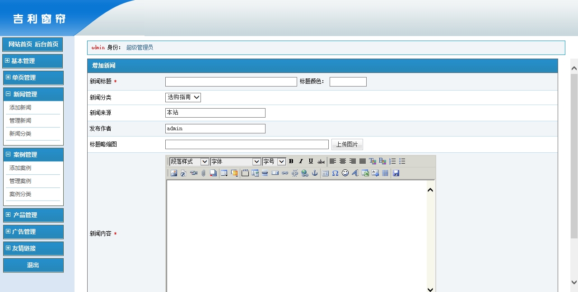Click the horizontal line icon
Image resolution: width=578 pixels, height=292 pixels.
click(x=265, y=173)
